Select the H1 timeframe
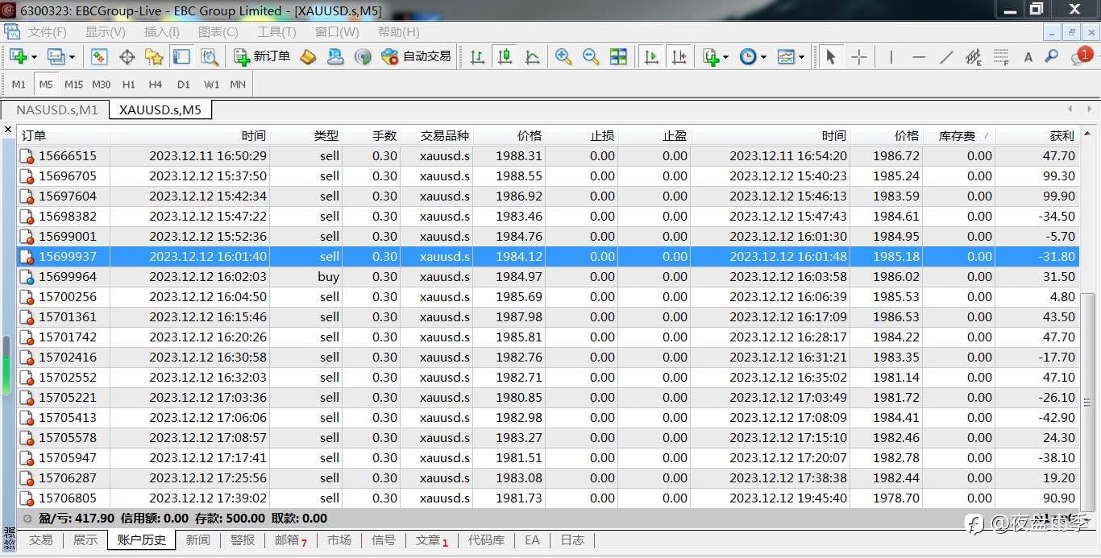Image resolution: width=1101 pixels, height=558 pixels. 129,84
